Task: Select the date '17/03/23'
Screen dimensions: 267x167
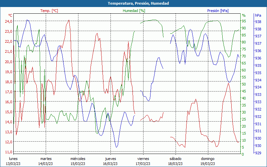Action: (143, 164)
